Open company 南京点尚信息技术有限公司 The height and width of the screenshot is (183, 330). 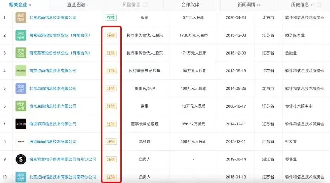click(x=52, y=71)
